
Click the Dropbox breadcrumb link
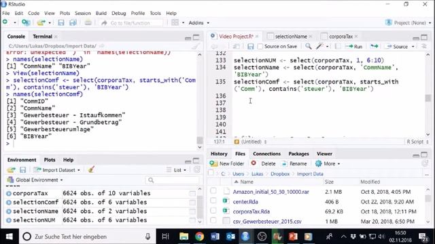pyautogui.click(x=280, y=174)
